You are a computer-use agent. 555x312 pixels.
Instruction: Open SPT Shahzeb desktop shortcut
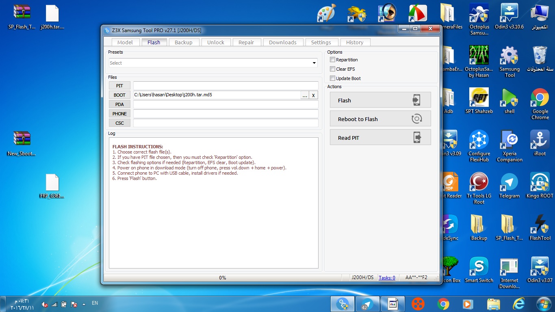coord(479,101)
